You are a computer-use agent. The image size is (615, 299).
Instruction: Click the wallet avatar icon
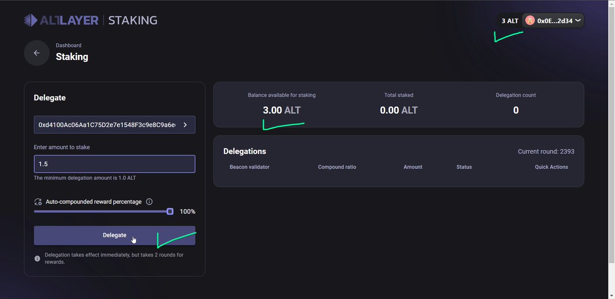[x=530, y=21]
